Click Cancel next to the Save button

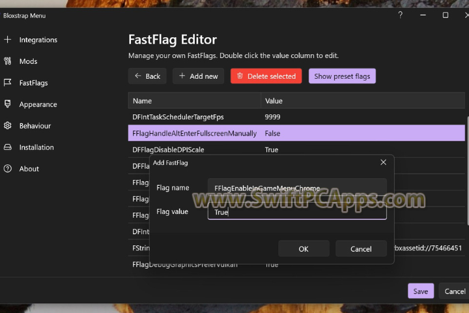pyautogui.click(x=455, y=291)
